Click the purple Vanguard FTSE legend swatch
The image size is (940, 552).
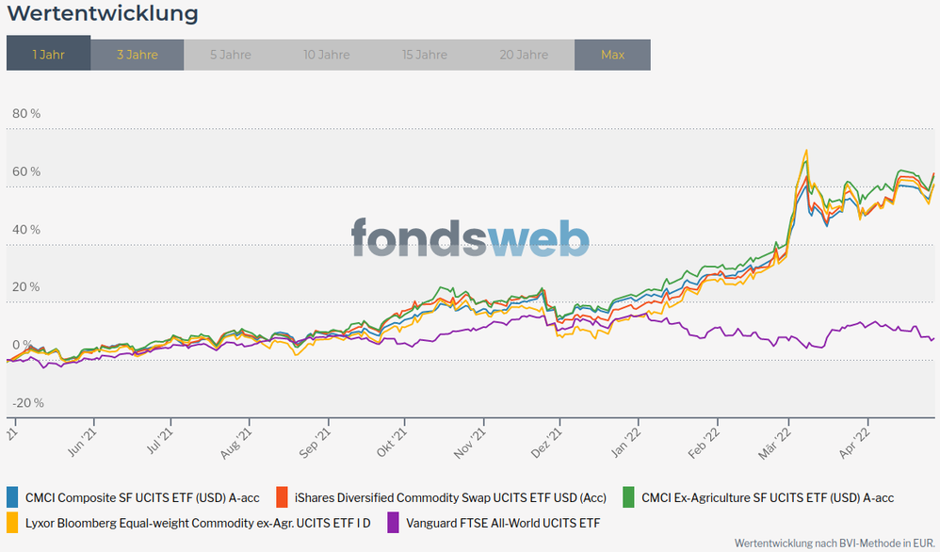coord(393,522)
